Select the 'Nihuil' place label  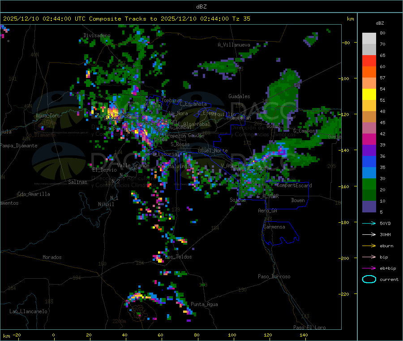pyautogui.click(x=106, y=204)
